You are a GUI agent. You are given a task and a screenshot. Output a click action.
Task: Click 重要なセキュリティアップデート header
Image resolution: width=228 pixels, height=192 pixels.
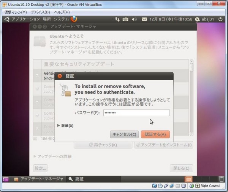pos(79,64)
